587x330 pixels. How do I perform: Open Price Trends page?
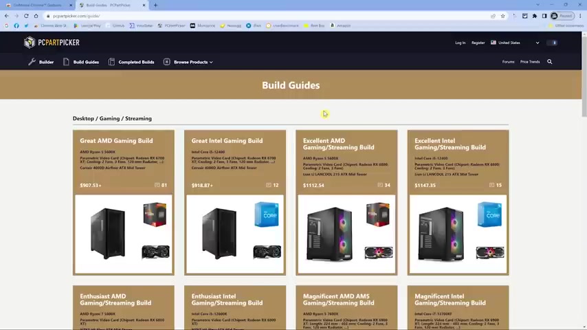[530, 62]
